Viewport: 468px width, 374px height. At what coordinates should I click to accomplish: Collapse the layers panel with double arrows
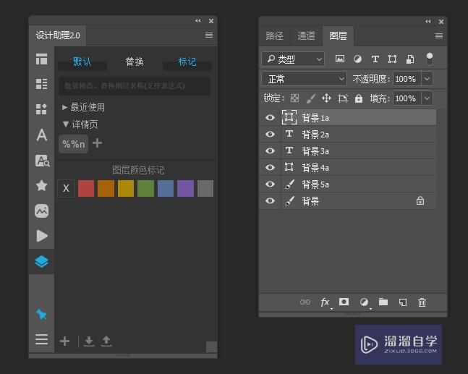(428, 21)
